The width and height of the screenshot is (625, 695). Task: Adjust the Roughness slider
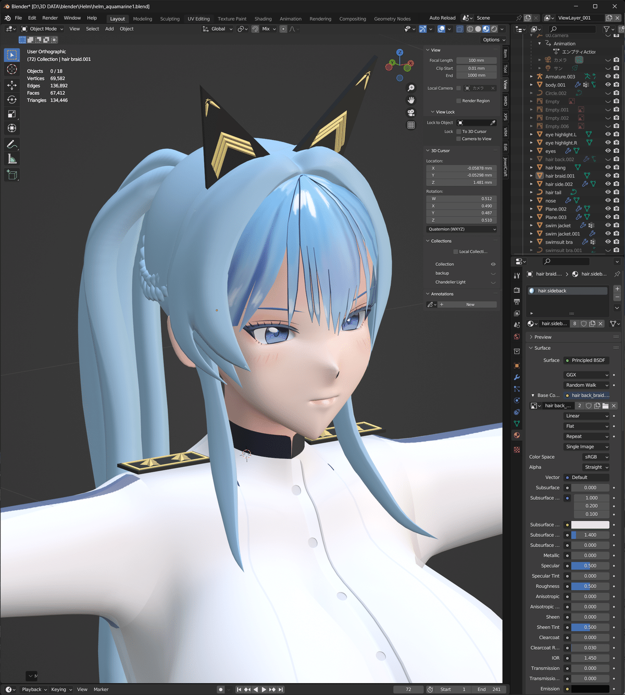[590, 586]
